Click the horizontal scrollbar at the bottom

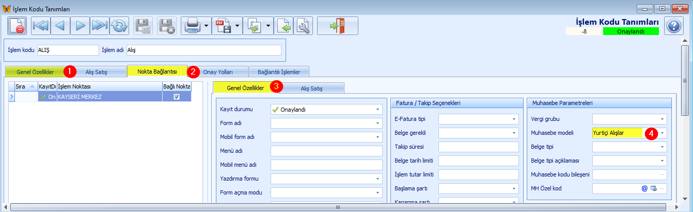(x=338, y=207)
